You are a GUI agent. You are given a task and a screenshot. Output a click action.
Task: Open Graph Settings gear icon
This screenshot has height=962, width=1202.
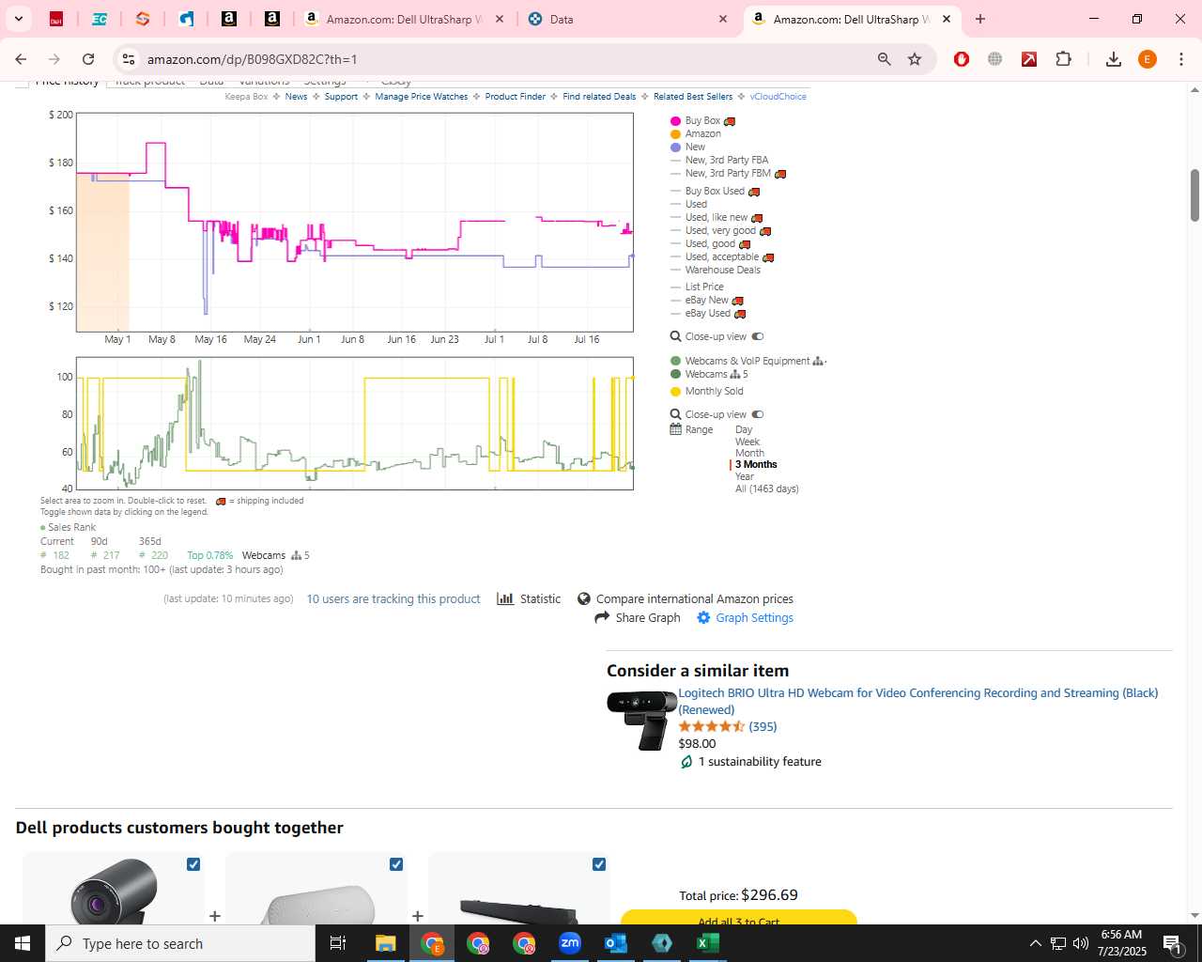pyautogui.click(x=703, y=617)
